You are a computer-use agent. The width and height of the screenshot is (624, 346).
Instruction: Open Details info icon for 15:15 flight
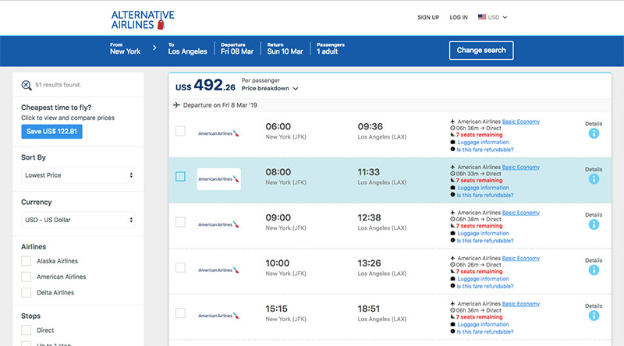[x=594, y=316]
